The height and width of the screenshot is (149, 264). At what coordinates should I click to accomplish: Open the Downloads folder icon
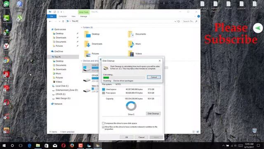click(87, 44)
